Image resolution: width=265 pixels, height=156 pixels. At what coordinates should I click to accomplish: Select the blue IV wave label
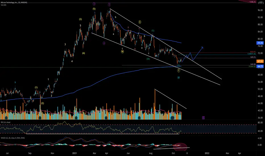click(179, 78)
